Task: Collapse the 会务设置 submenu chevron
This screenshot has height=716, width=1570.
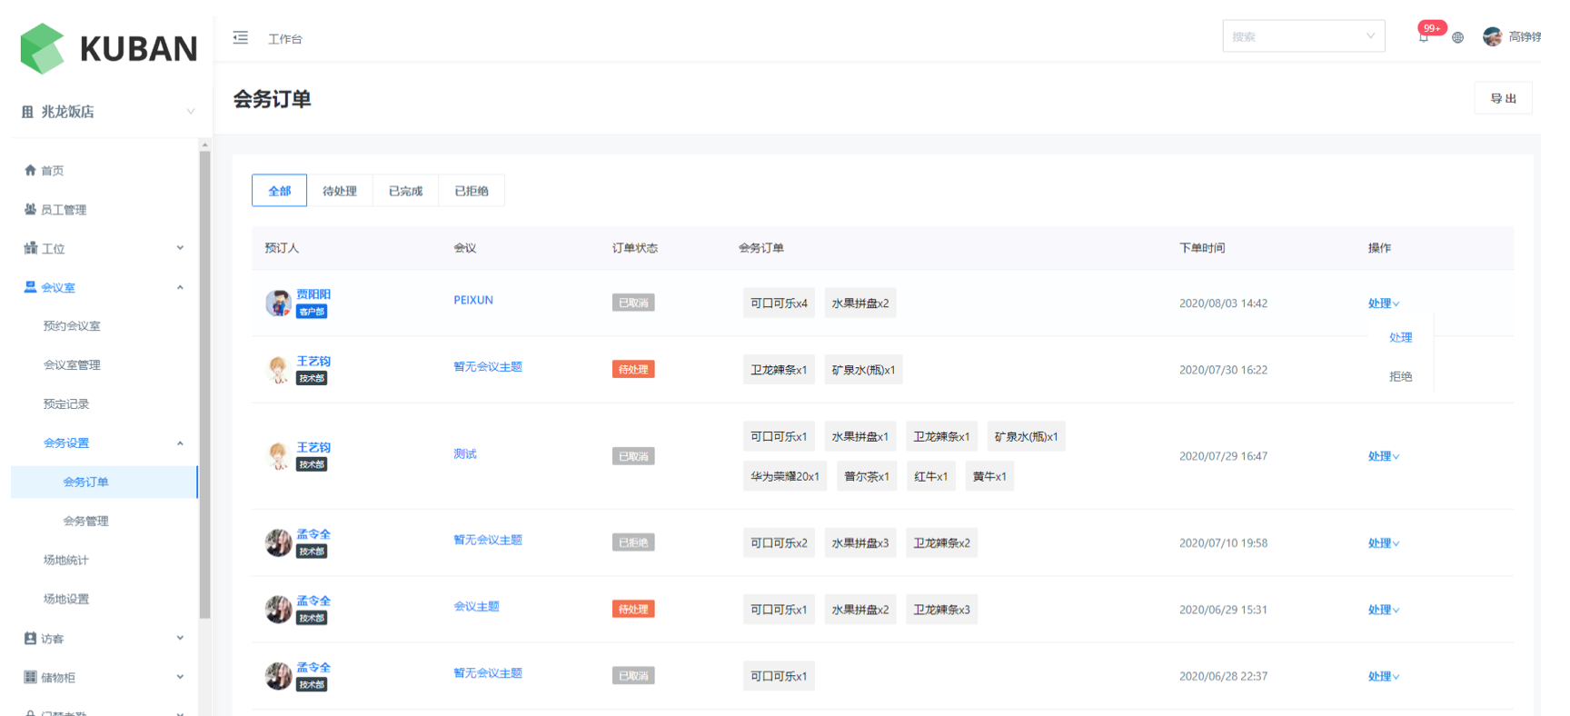Action: (180, 443)
